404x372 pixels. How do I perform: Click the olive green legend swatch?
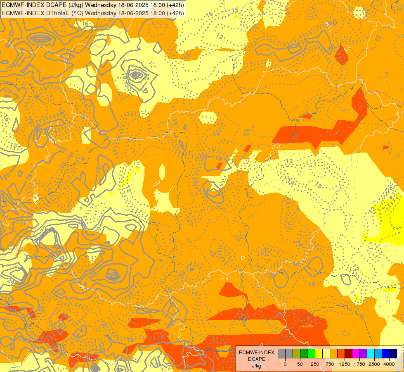[x=297, y=353]
